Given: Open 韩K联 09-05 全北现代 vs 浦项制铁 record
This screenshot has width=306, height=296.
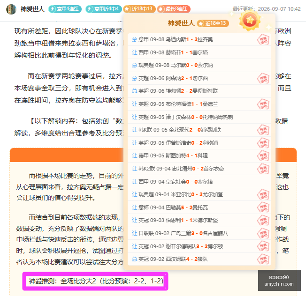Looking at the screenshot, I should pyautogui.click(x=199, y=130).
